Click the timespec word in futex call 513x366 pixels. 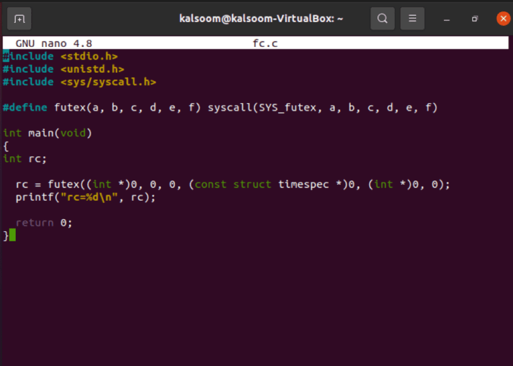pos(303,184)
